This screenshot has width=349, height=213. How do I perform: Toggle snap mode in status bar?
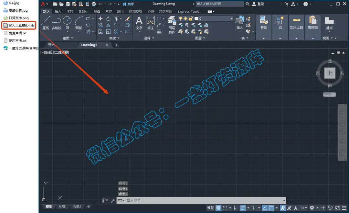(225, 208)
